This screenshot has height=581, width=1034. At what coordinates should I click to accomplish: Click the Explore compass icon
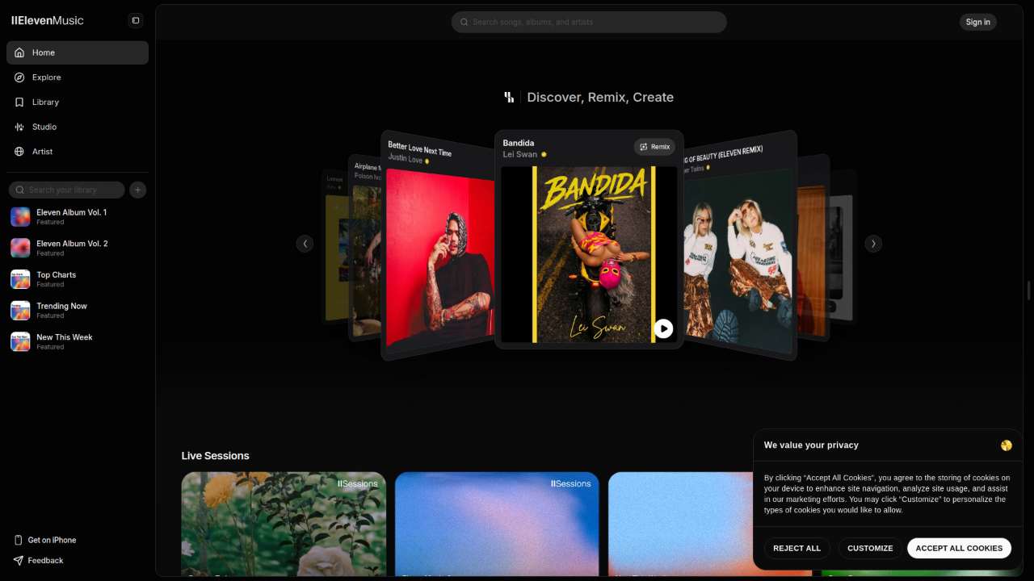19,77
